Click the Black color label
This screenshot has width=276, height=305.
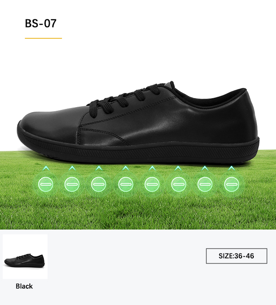[x=24, y=286]
